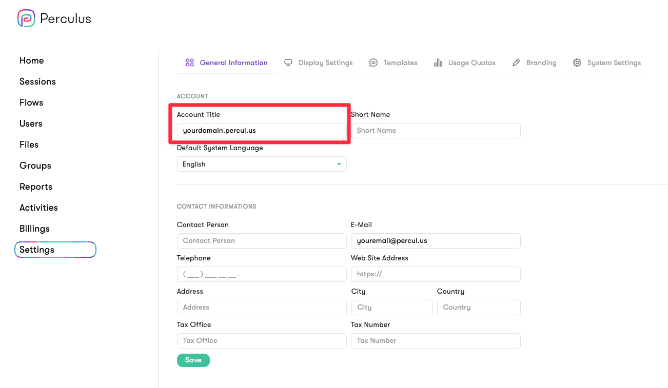Open Billings from the left menu
Screen dimensions: 668x388
click(x=34, y=229)
